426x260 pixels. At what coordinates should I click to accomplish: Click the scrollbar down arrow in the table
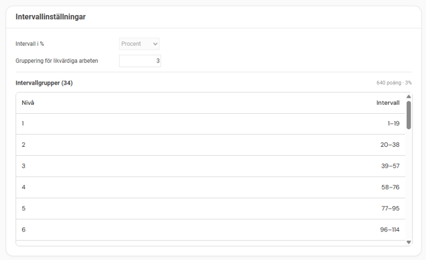(409, 242)
